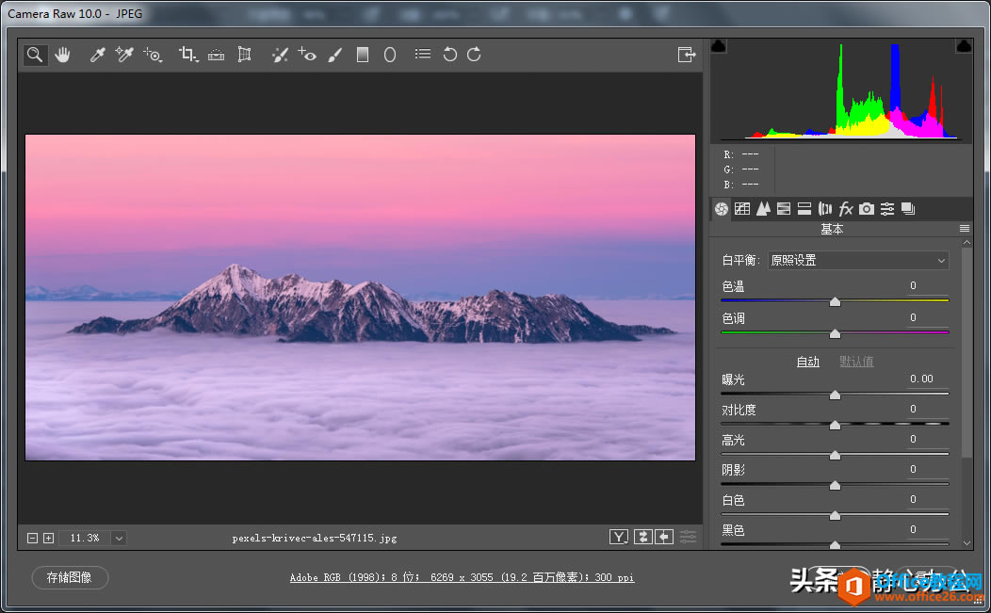The width and height of the screenshot is (991, 613).
Task: Select the Straighten tool
Action: coord(216,55)
